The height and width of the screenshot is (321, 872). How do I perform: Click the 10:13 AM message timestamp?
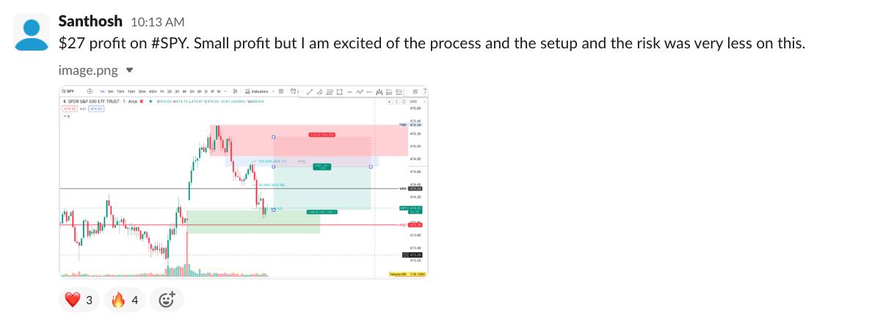[x=156, y=23]
